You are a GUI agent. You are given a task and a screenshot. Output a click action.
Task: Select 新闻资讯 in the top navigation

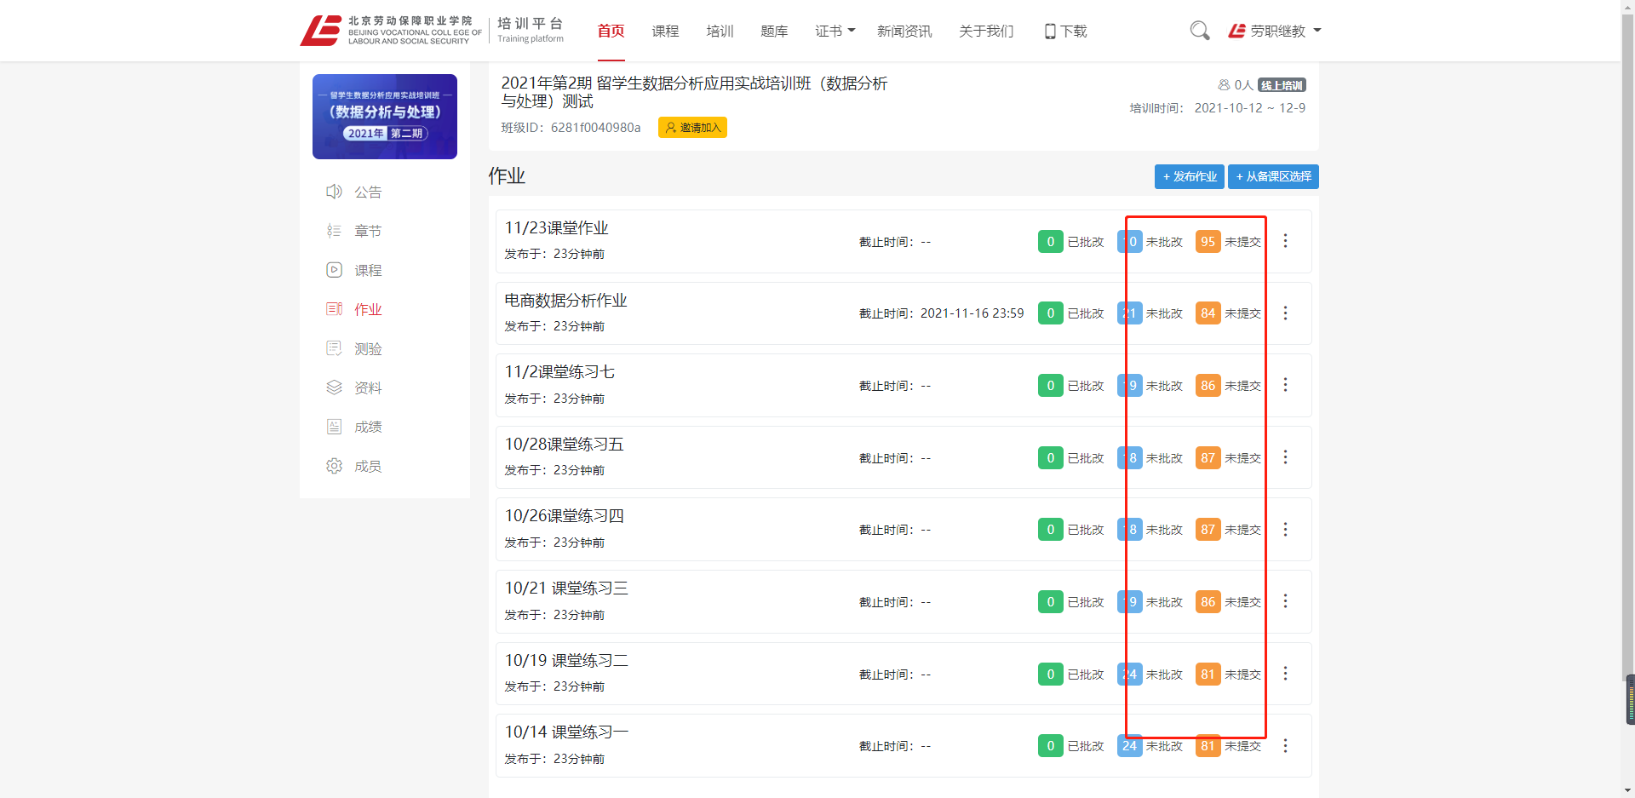[904, 32]
